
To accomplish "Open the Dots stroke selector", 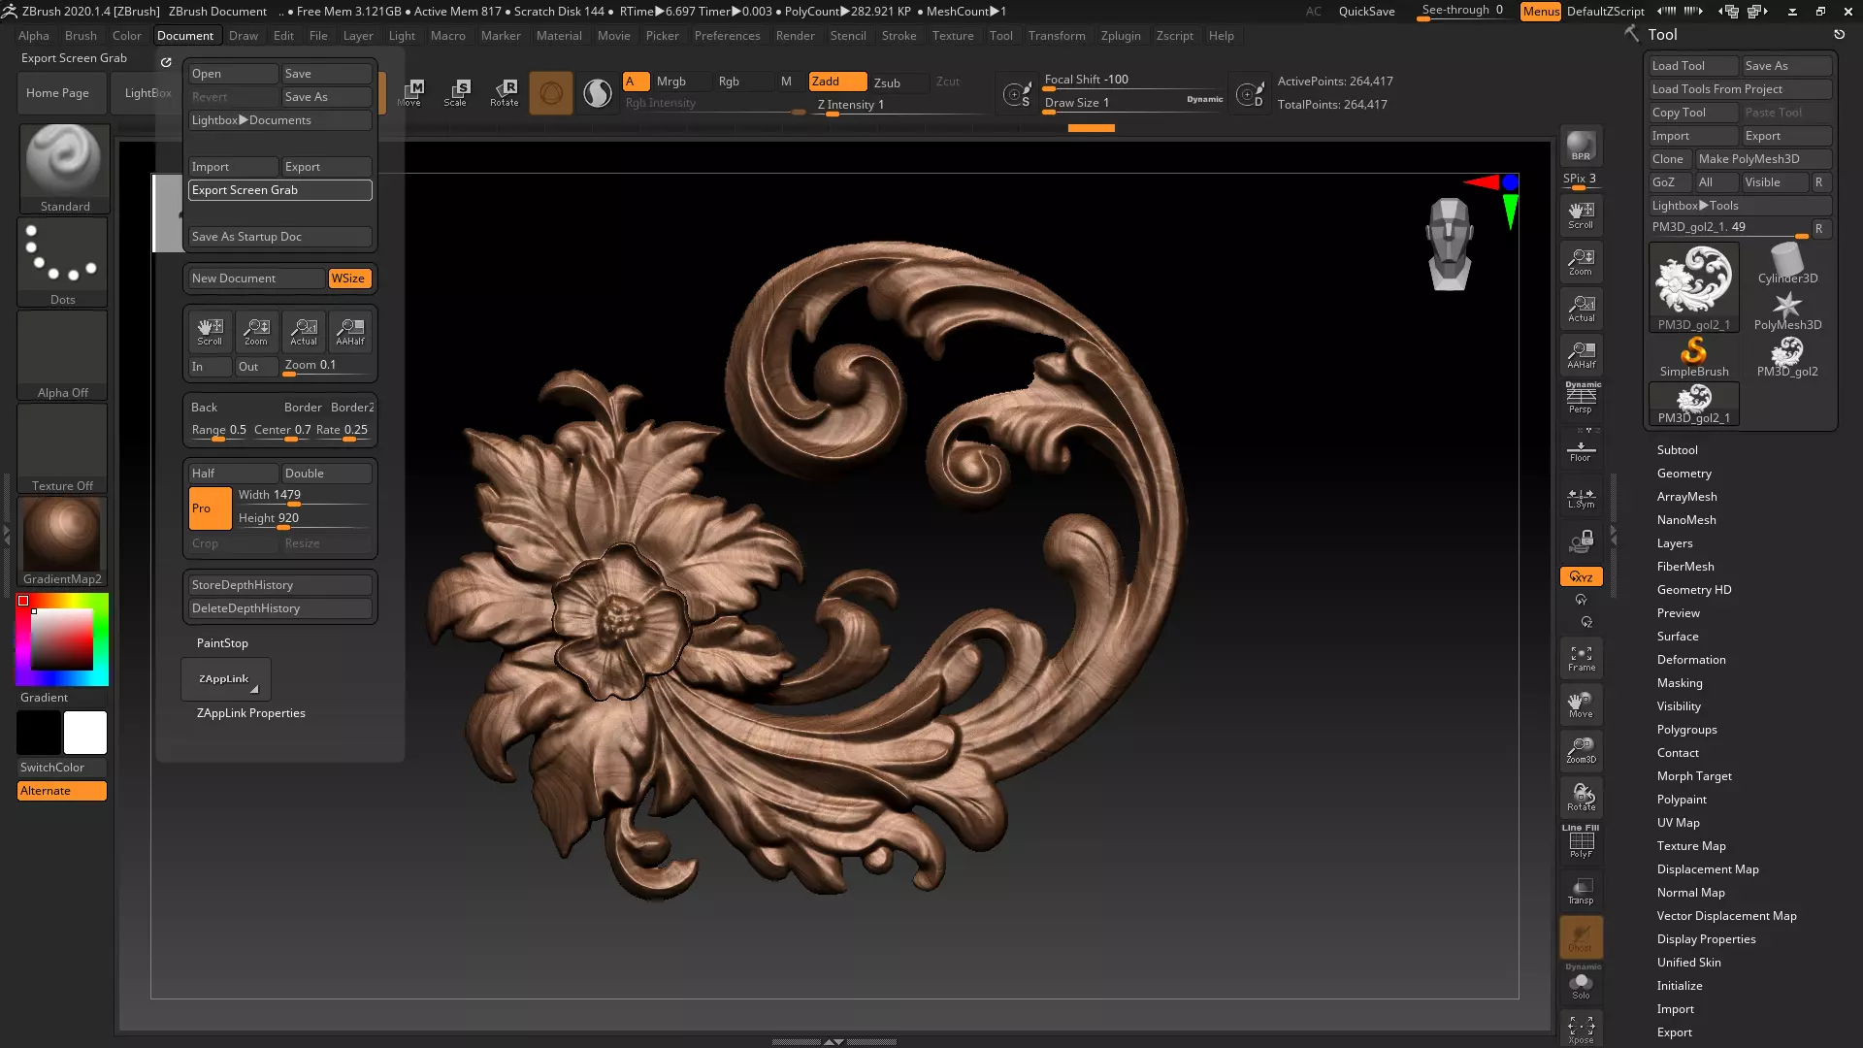I will point(63,262).
